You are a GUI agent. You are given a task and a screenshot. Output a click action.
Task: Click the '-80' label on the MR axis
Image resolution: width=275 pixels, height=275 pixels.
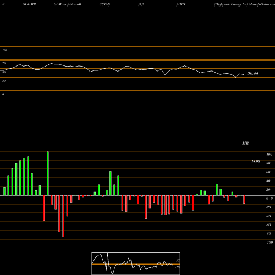pyautogui.click(x=268, y=234)
